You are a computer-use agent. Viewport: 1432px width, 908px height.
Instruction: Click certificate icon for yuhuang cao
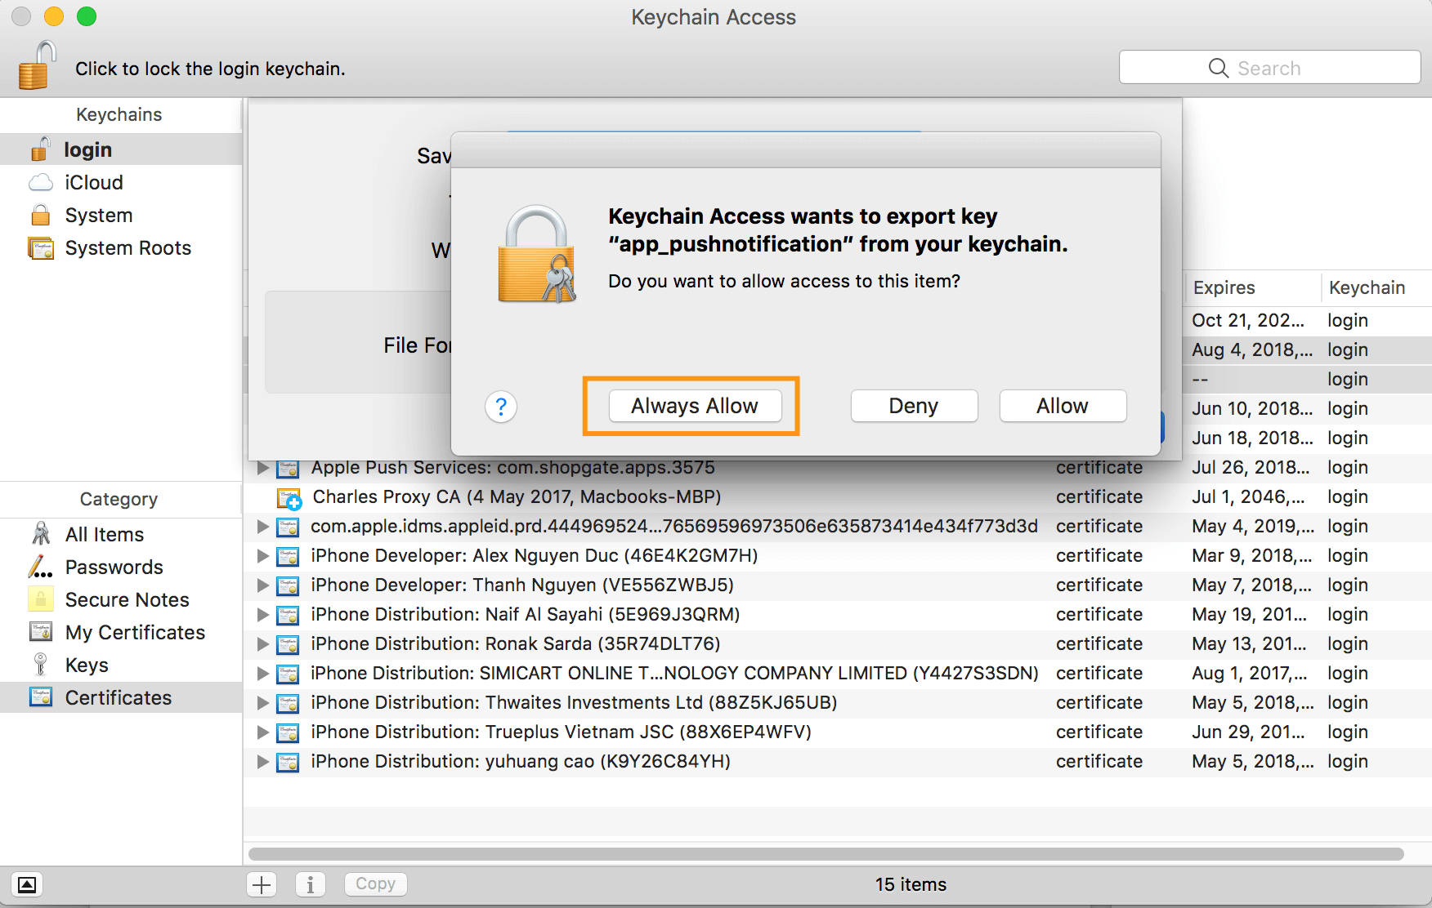point(288,763)
